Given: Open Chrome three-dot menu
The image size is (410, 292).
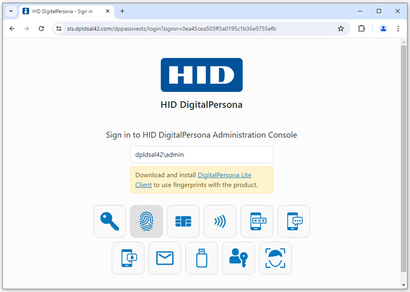Looking at the screenshot, I should pyautogui.click(x=398, y=29).
